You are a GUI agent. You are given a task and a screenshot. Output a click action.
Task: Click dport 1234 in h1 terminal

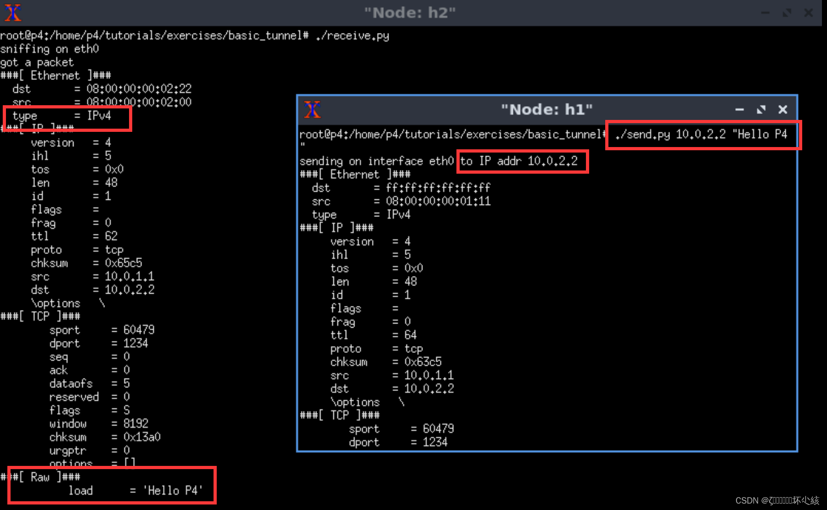click(x=435, y=442)
